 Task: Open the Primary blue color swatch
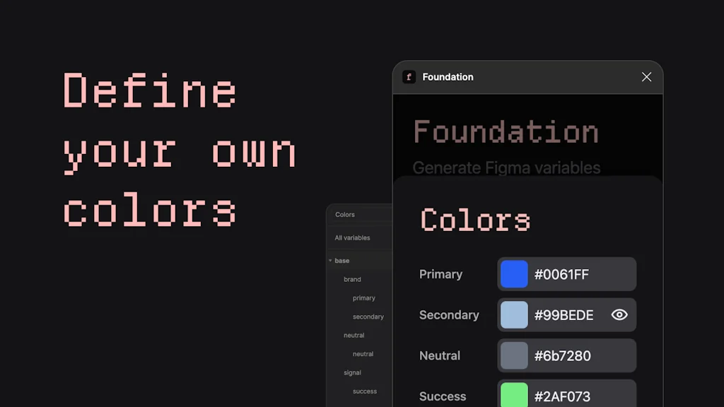[x=513, y=274]
